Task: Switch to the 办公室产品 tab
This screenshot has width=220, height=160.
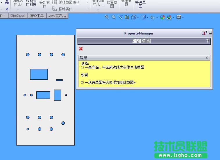Action: (x=57, y=16)
